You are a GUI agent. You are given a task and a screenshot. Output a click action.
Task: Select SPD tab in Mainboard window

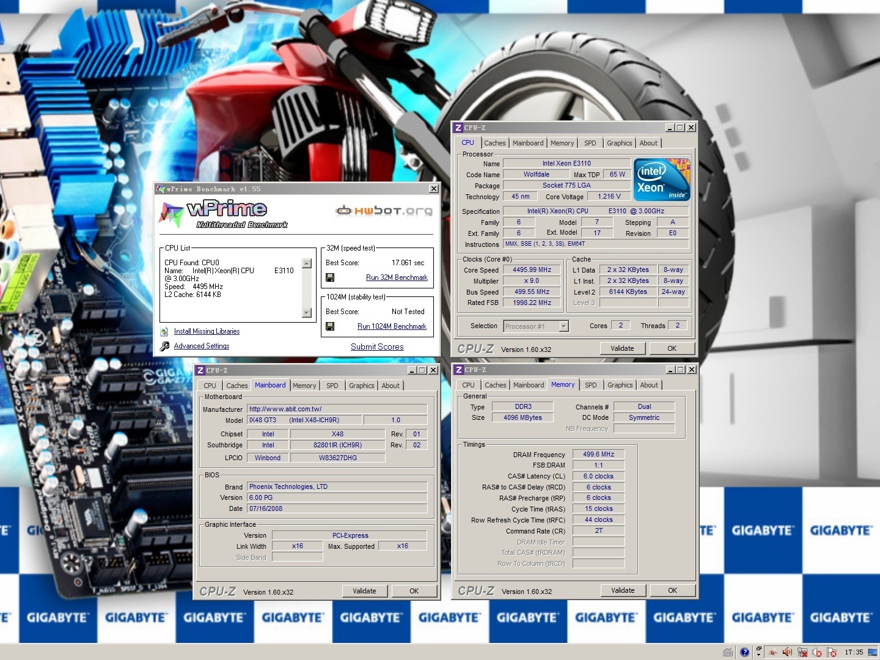click(332, 386)
